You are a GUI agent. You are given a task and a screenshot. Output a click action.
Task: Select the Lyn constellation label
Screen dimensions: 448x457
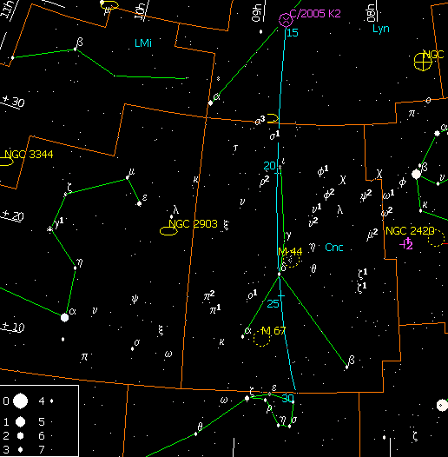tap(381, 29)
